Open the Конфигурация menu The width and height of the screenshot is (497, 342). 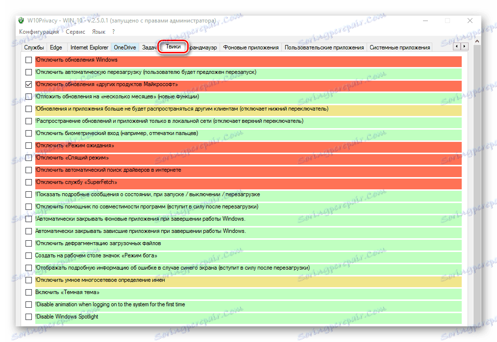click(x=39, y=32)
